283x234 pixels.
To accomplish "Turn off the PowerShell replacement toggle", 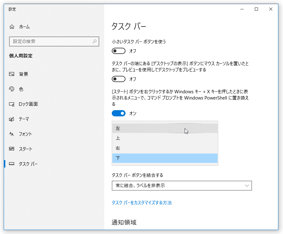I will coord(119,113).
